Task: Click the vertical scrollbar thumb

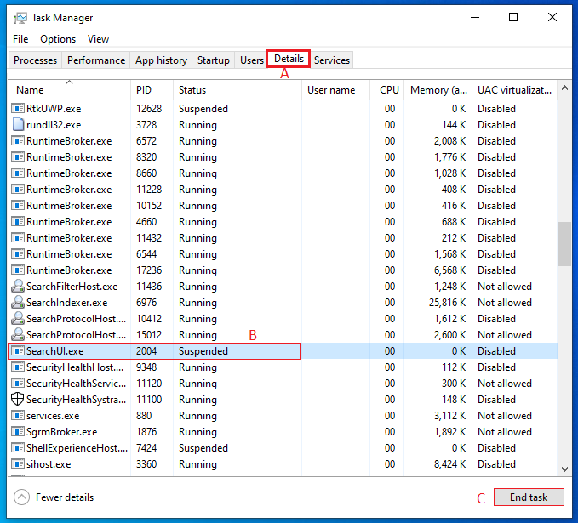Action: (x=564, y=245)
